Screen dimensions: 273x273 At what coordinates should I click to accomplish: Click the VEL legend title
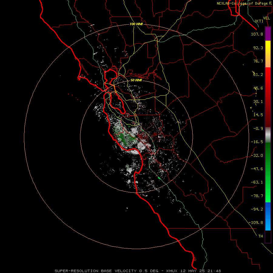click(x=266, y=18)
